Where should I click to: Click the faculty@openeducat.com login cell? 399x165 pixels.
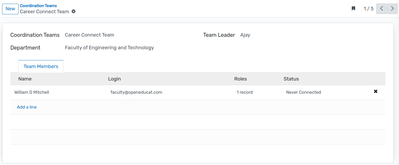(x=136, y=92)
